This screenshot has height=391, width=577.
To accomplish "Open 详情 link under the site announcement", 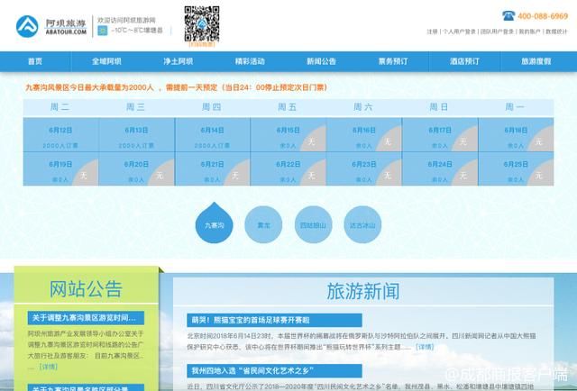I will tap(49, 367).
